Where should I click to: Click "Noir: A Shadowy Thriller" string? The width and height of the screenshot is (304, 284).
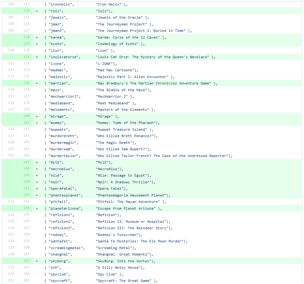(x=124, y=182)
